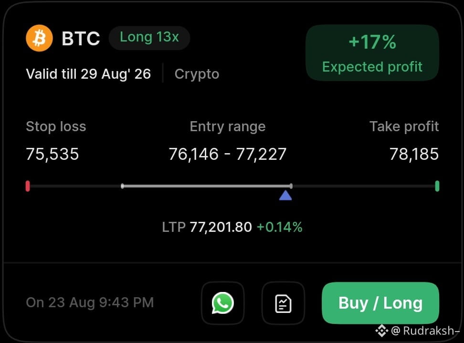
Task: Click the blue LTP triangle marker
Action: pos(285,195)
